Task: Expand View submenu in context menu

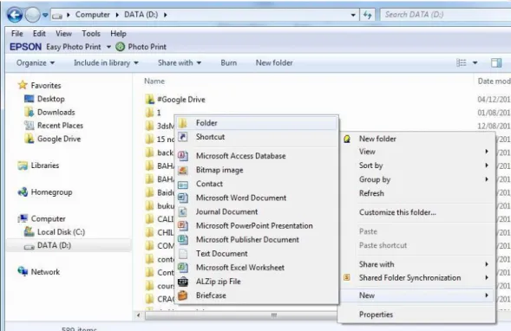Action: point(416,152)
